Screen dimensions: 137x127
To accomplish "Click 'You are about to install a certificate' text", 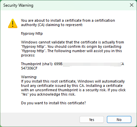I will [68, 23].
